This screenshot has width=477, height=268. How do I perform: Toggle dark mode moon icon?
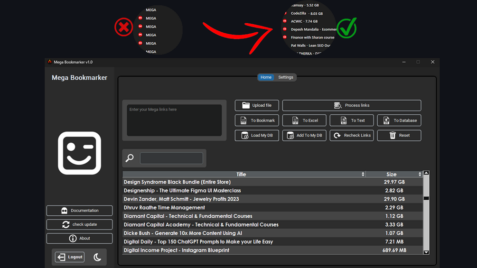tap(97, 258)
